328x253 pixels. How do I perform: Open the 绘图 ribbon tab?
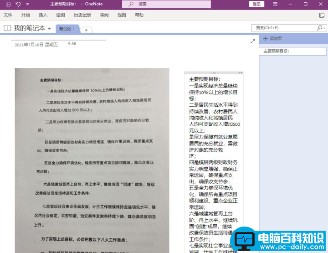pyautogui.click(x=61, y=15)
